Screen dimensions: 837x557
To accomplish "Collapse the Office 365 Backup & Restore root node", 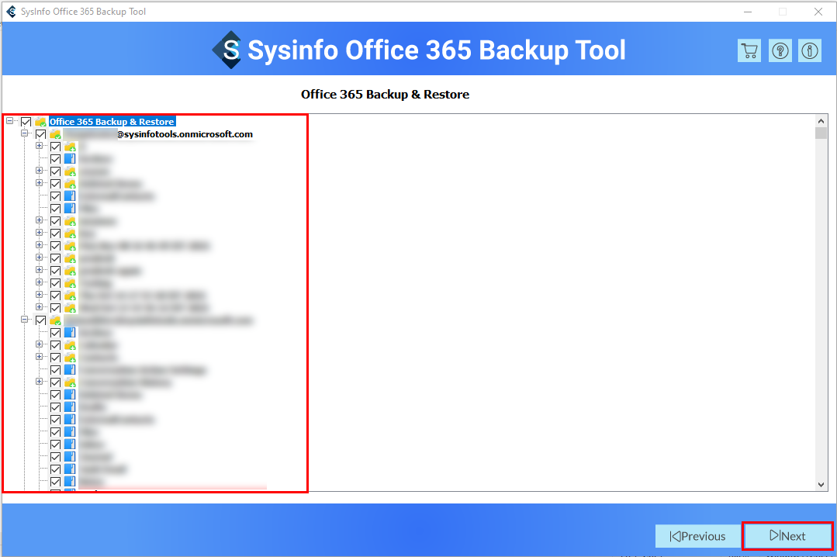I will (10, 121).
